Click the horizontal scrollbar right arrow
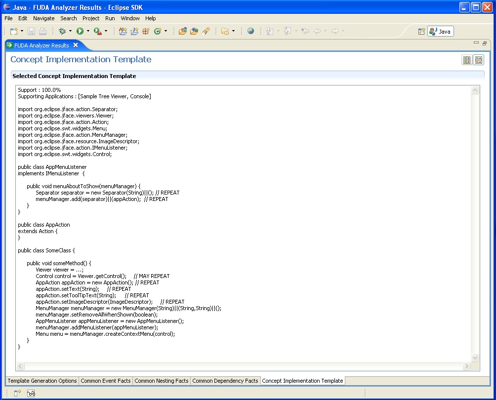 (466, 366)
